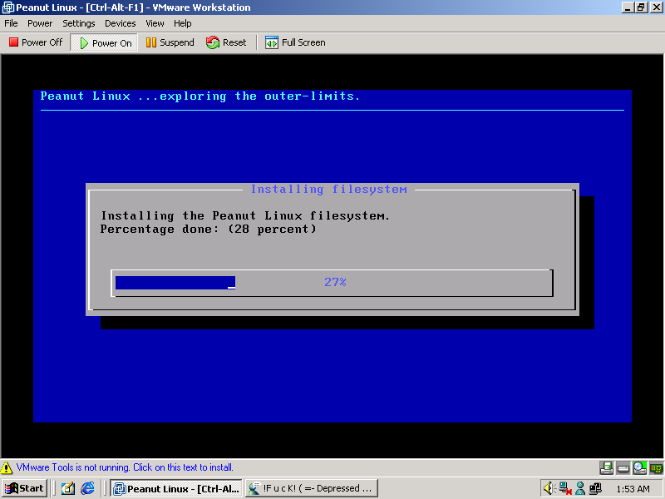Open the Power menu
665x499 pixels.
(40, 23)
